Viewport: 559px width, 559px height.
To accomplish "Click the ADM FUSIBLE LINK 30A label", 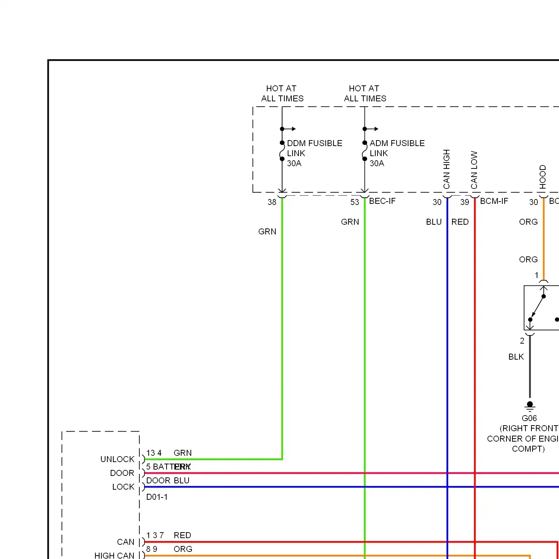I will [x=397, y=153].
